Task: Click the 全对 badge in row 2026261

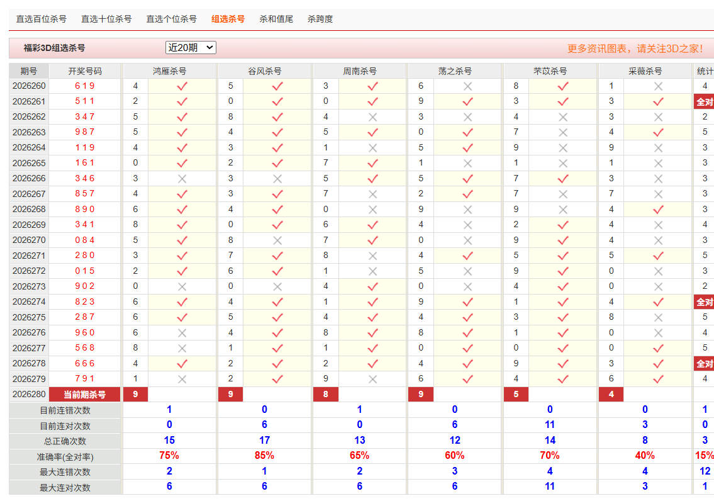Action: pos(704,101)
